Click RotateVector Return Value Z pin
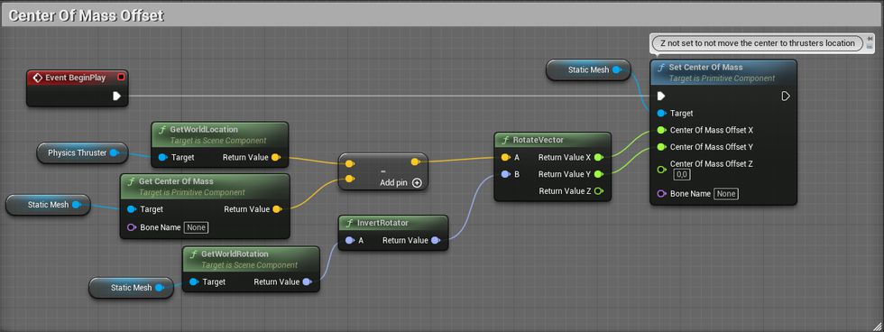884x332 pixels. point(598,191)
